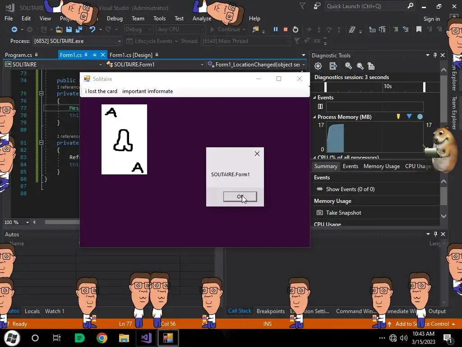Collapse the Events section triangle
Image resolution: width=462 pixels, height=347 pixels.
point(314,98)
